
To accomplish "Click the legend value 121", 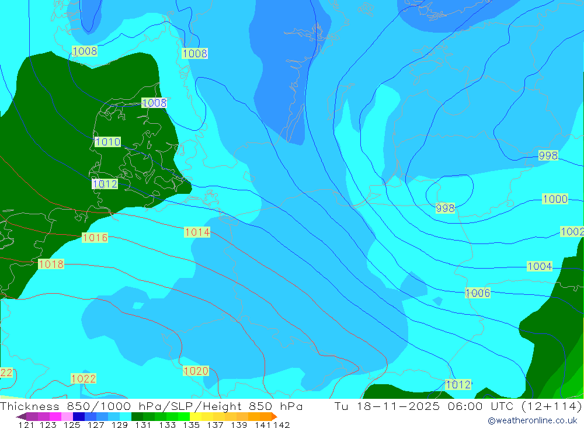I will click(26, 425).
